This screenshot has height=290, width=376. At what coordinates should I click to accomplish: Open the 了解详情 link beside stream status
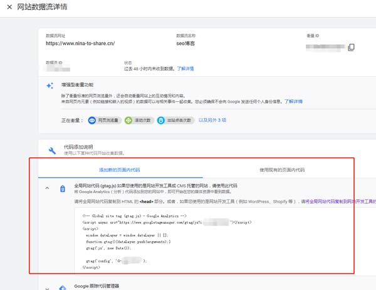(x=185, y=69)
